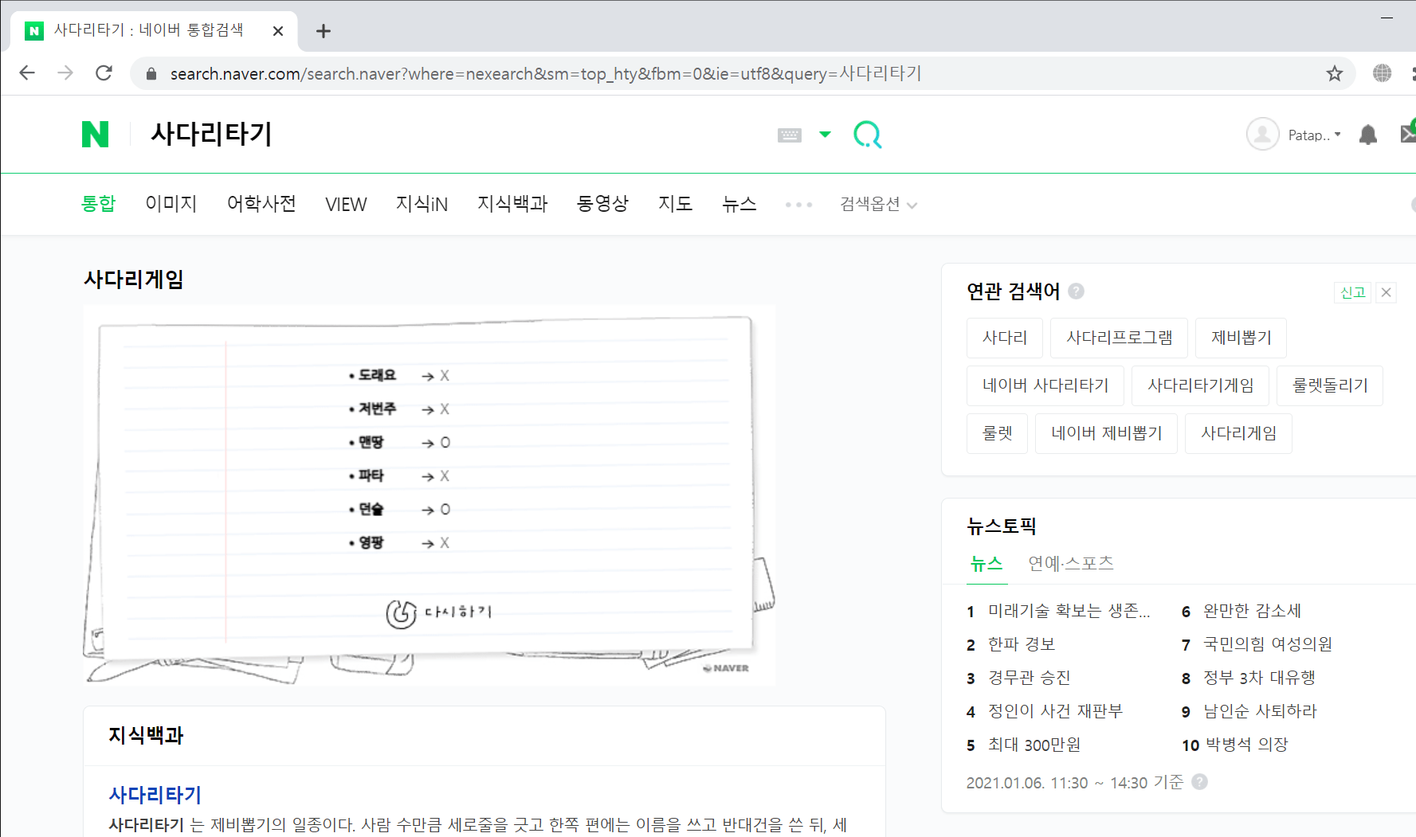Viewport: 1416px width, 837px height.
Task: Click related keyword 룰렛
Action: click(x=997, y=433)
